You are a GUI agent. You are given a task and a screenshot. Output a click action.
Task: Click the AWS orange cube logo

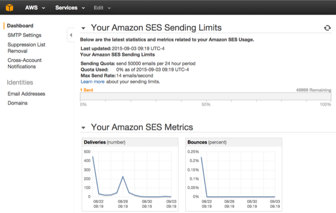point(9,8)
